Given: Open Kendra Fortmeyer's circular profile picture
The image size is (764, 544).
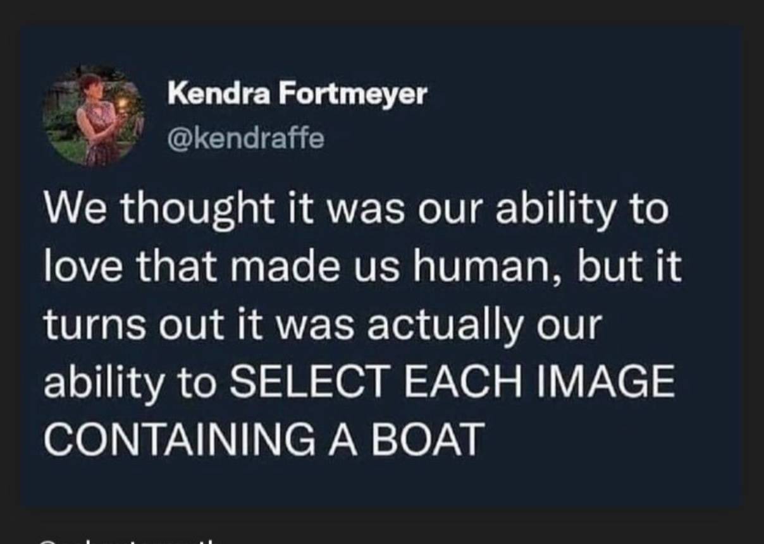Looking at the screenshot, I should tap(94, 116).
